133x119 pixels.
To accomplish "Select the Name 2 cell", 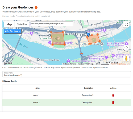I will pos(36,102).
